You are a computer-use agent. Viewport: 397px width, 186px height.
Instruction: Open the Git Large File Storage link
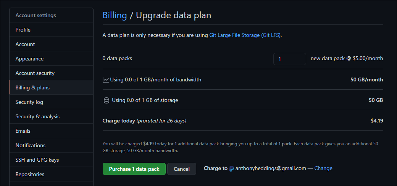[x=245, y=35]
